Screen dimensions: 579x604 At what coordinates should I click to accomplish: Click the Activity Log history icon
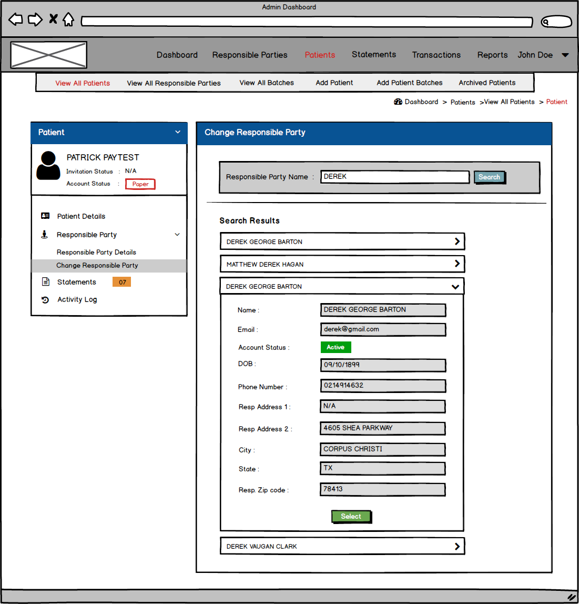(45, 300)
